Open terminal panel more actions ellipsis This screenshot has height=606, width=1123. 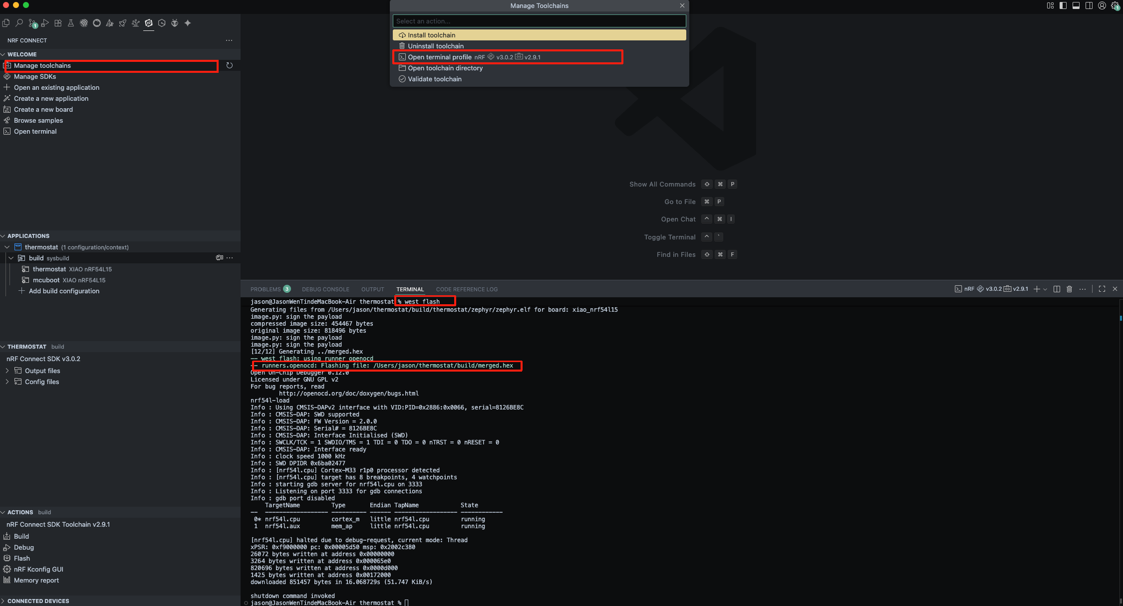(x=1083, y=289)
